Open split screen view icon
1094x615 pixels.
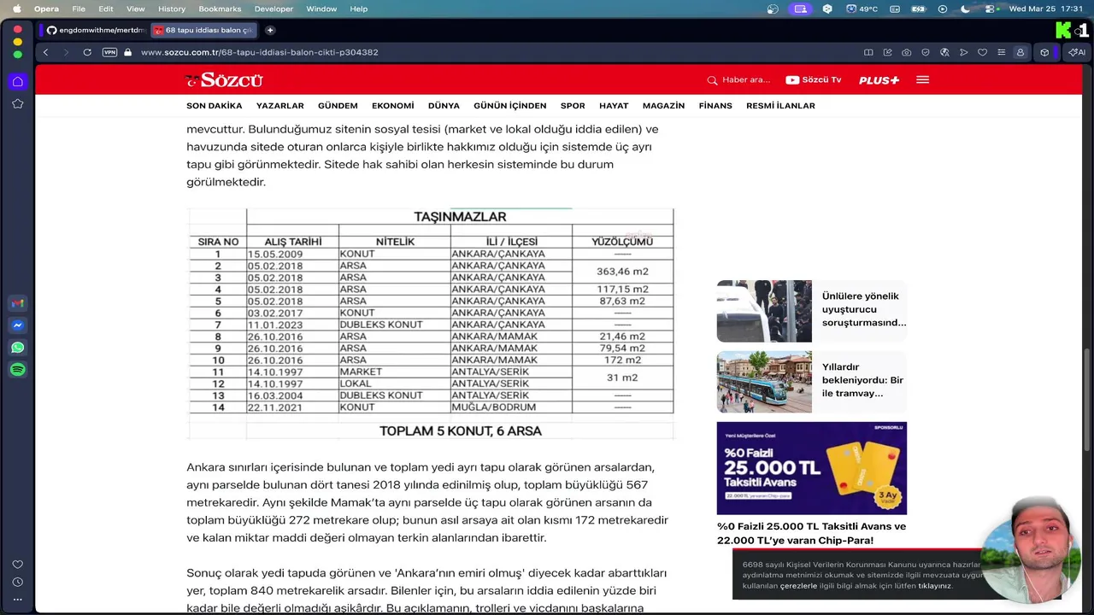pyautogui.click(x=868, y=52)
